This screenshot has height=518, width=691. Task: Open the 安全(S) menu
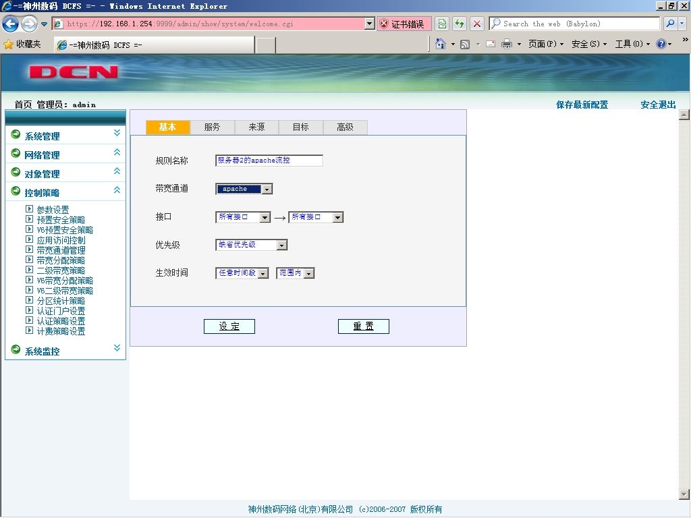click(x=588, y=44)
